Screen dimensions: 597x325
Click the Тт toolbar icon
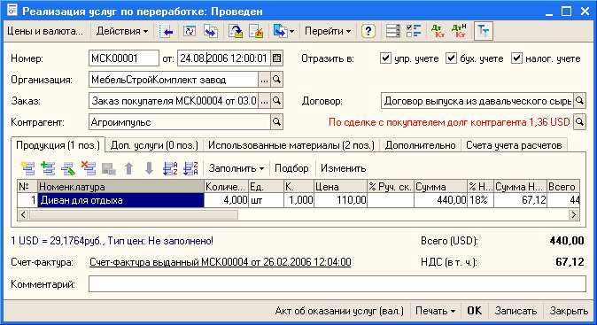coord(484,31)
